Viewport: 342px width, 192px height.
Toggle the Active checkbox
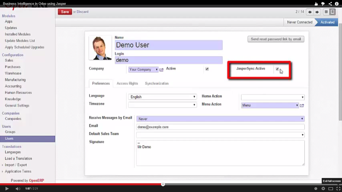tap(207, 69)
